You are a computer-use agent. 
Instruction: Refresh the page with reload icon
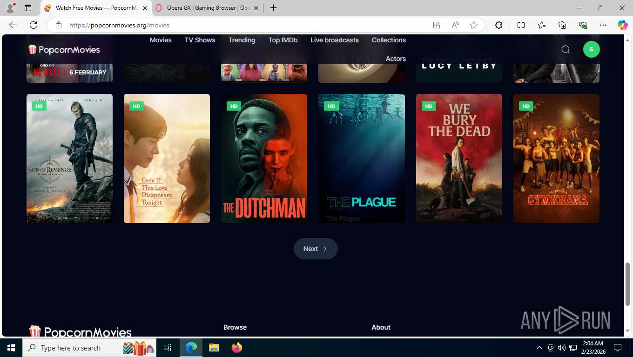click(x=34, y=25)
